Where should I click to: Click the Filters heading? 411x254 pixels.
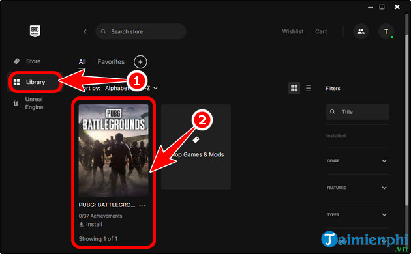(333, 89)
